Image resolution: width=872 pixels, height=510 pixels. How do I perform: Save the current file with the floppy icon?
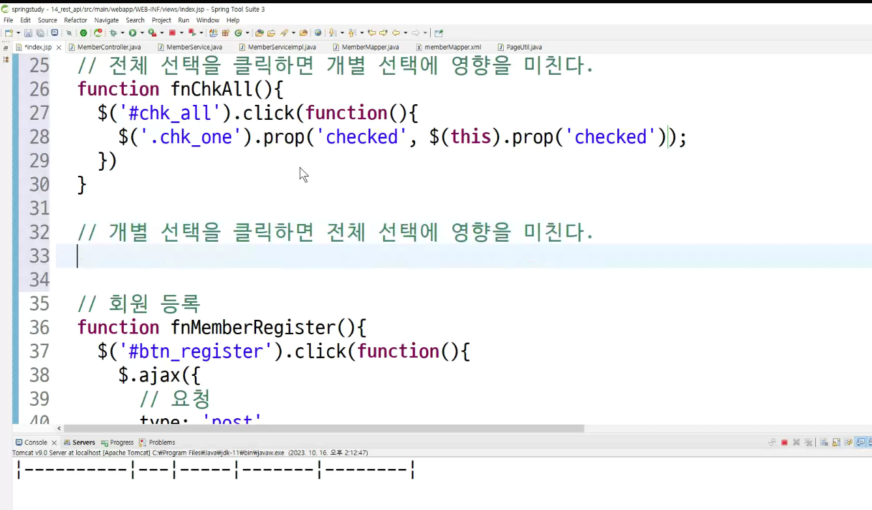(28, 33)
